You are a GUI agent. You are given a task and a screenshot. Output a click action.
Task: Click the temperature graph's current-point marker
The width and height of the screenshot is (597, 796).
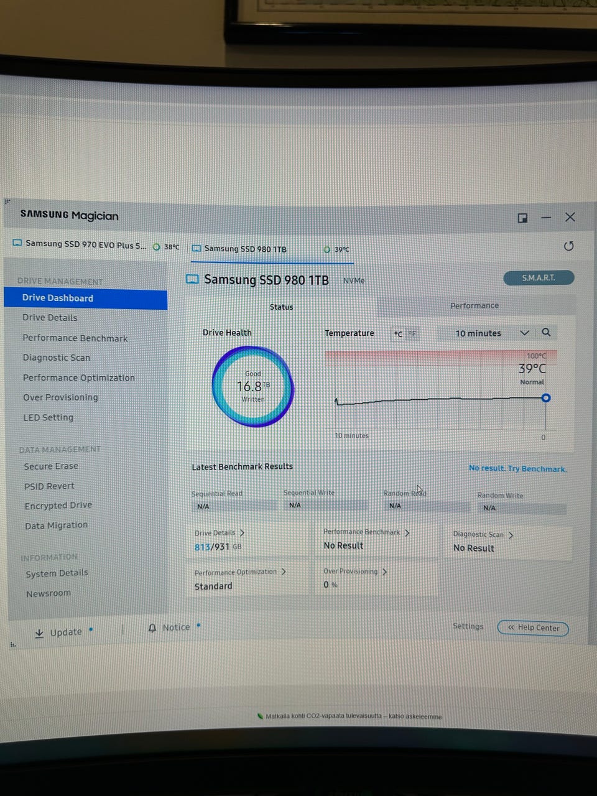546,398
